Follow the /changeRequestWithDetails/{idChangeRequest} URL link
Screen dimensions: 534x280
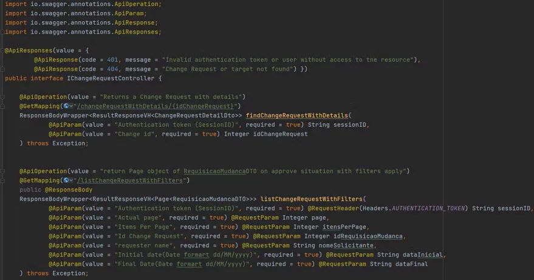(x=157, y=106)
